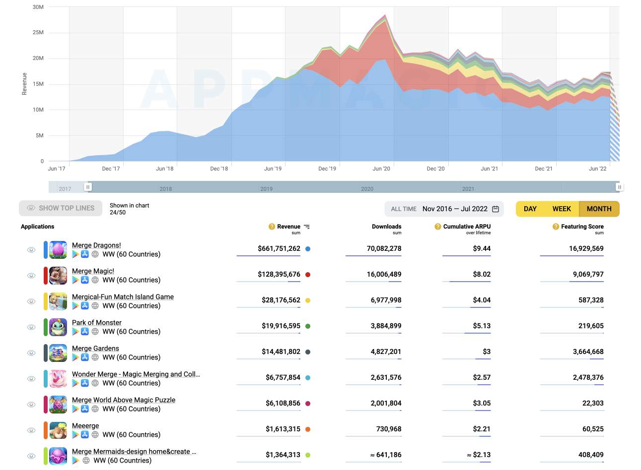Toggle visibility of Mergical-Fun Match Island Game

point(31,301)
